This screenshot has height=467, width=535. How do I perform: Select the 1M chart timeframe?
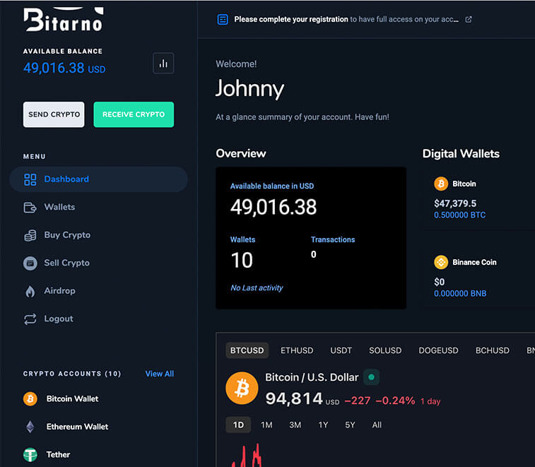click(266, 425)
